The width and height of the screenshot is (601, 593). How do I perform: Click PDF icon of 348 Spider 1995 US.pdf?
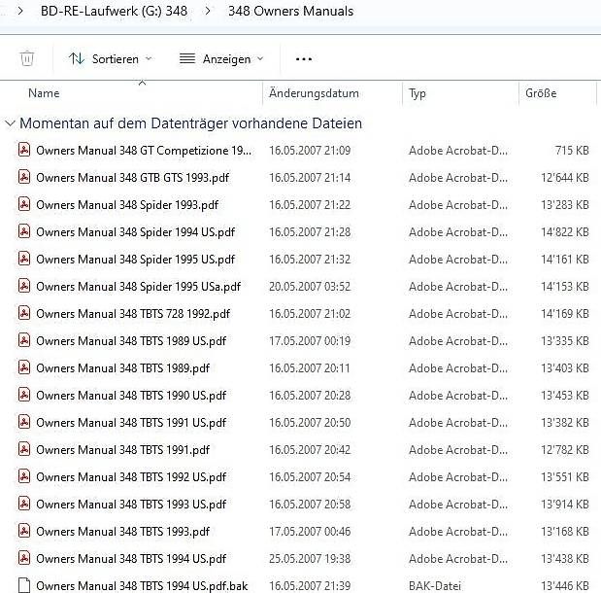click(x=24, y=259)
